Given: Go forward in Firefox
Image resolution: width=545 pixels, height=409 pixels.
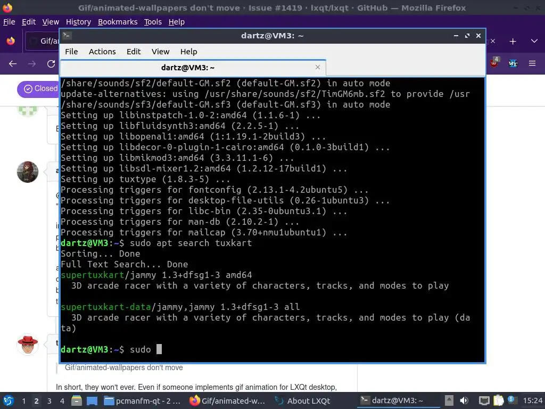Looking at the screenshot, I should click(31, 64).
